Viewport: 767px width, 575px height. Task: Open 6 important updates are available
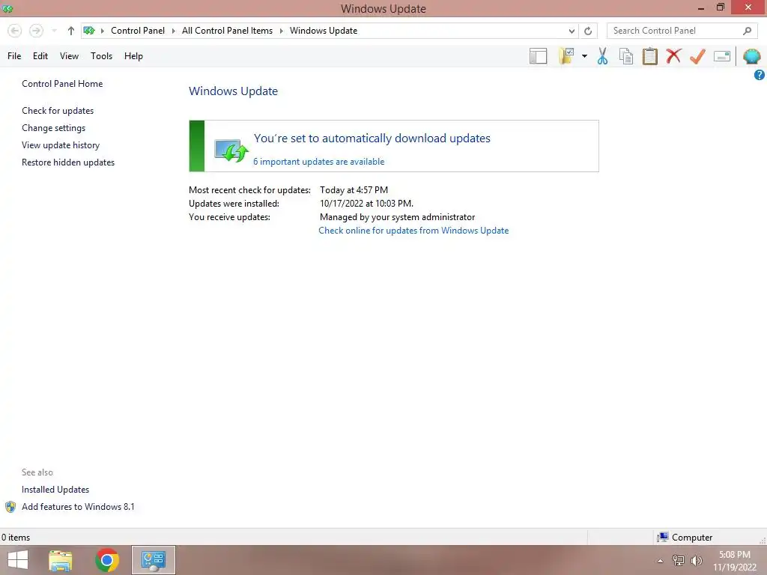tap(318, 162)
